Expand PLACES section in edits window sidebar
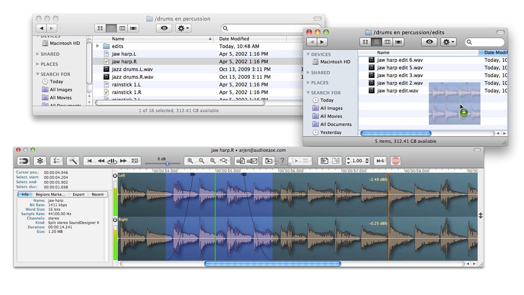Image resolution: width=524 pixels, height=295 pixels. (x=308, y=83)
